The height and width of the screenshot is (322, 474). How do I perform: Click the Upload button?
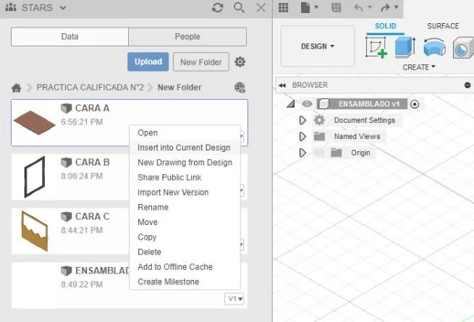click(x=148, y=62)
